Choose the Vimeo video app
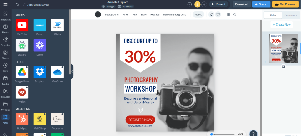 coord(40,25)
